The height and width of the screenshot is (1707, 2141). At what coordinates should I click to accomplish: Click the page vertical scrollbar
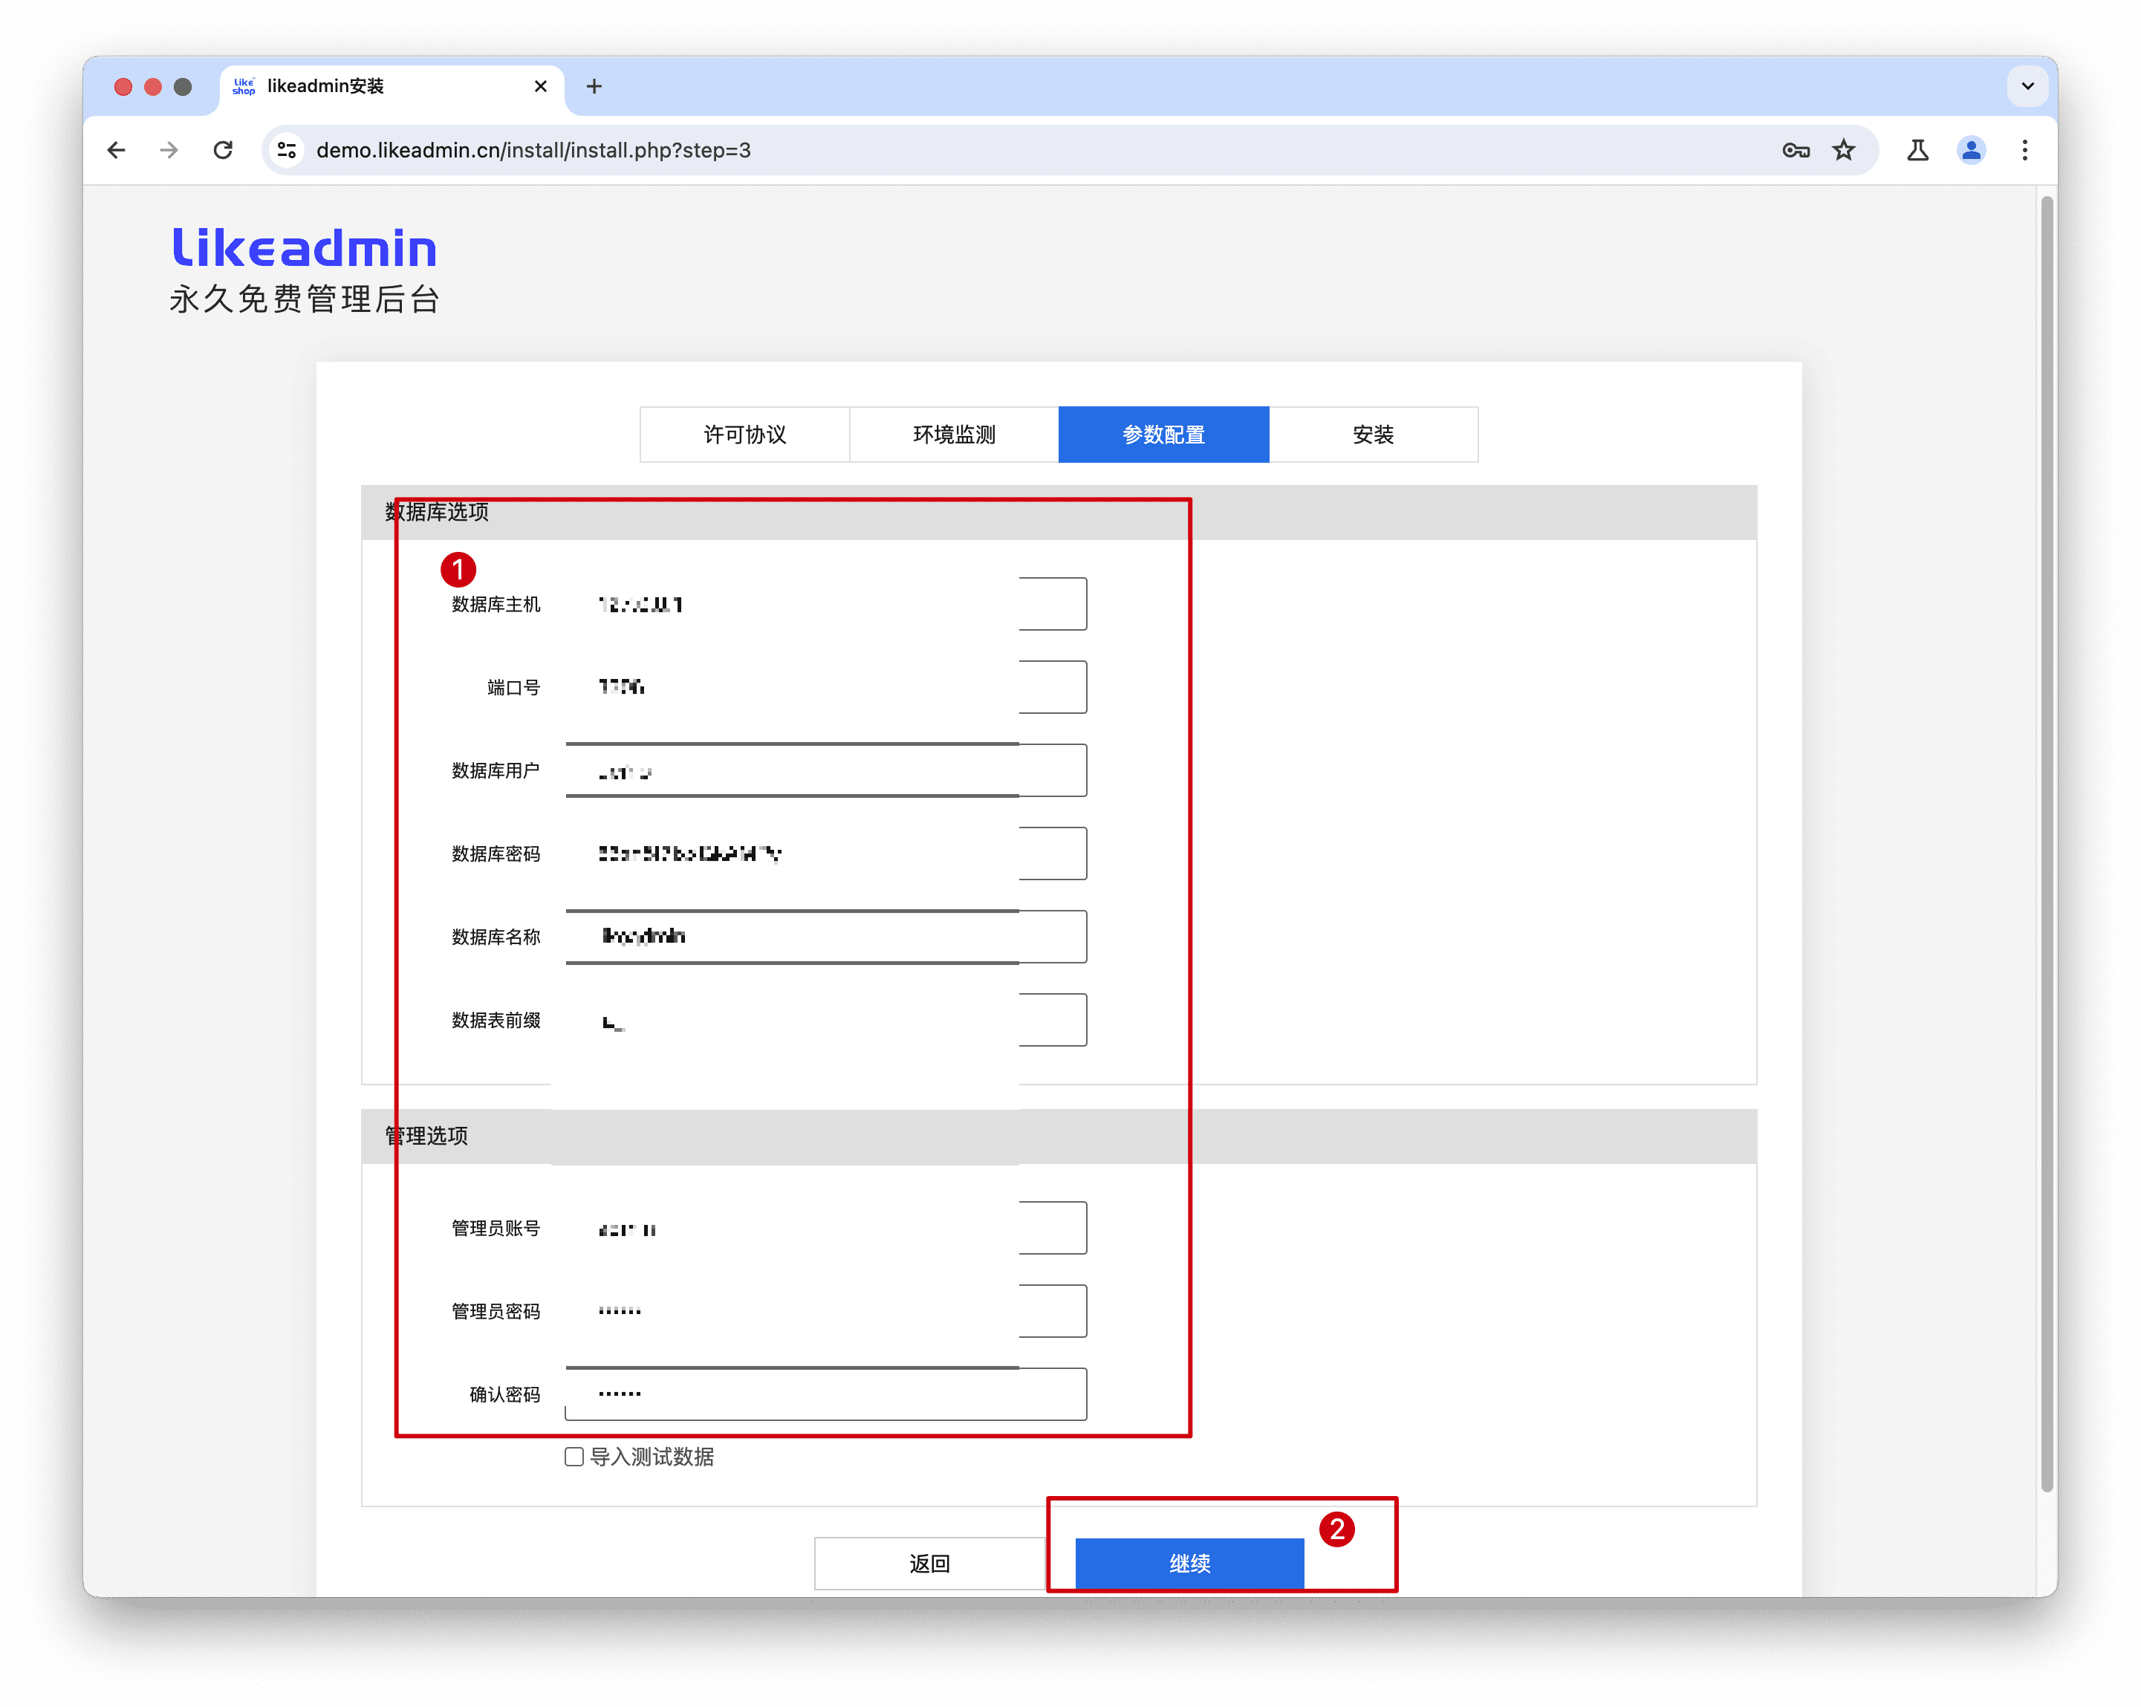2046,844
